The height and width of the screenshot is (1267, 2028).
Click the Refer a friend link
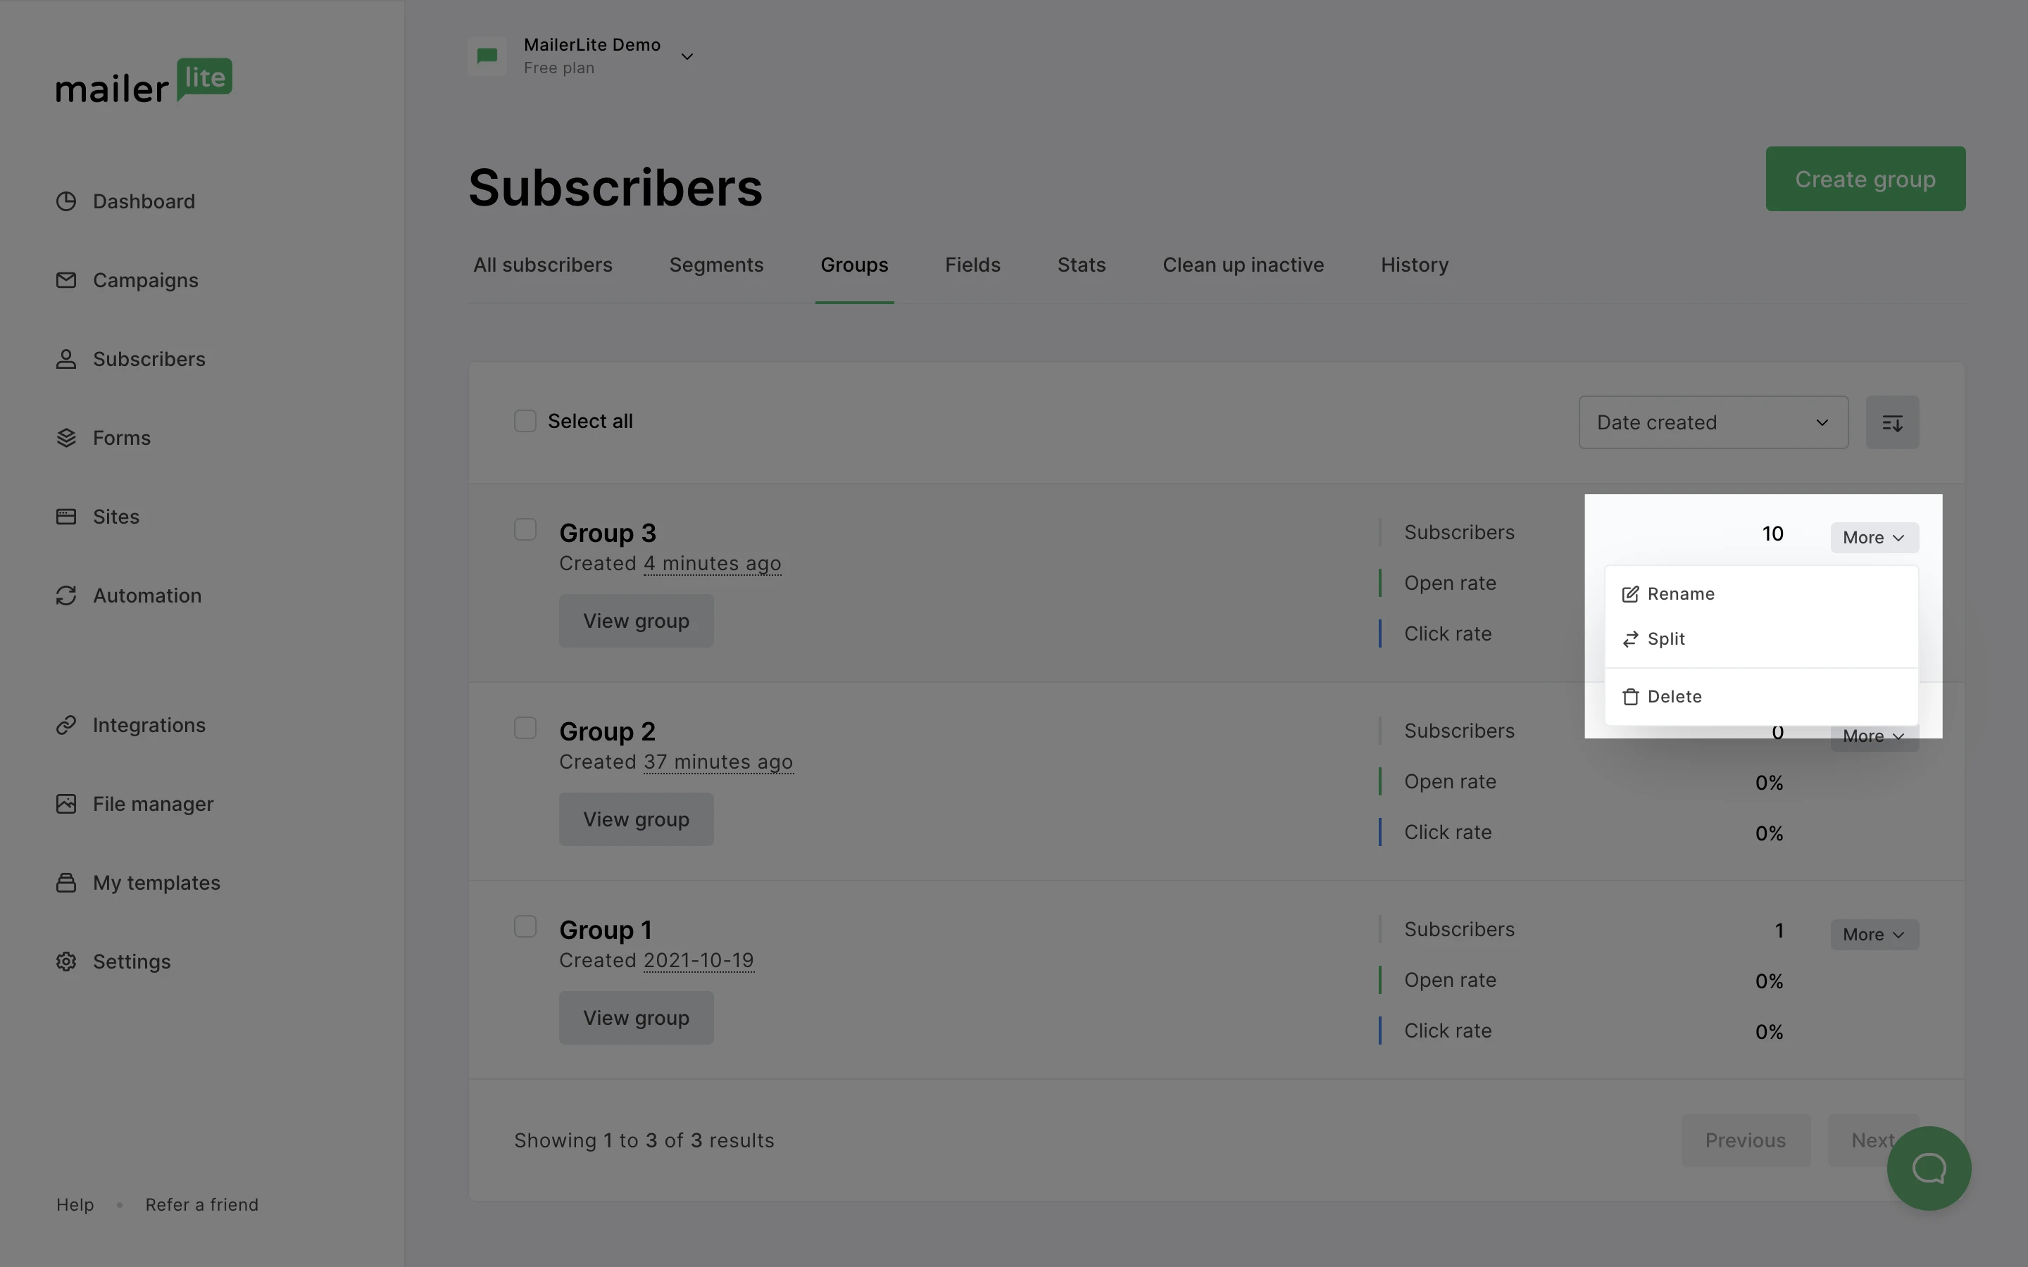pos(201,1204)
